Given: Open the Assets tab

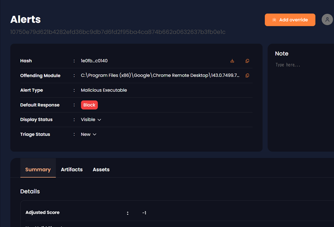Looking at the screenshot, I should pyautogui.click(x=101, y=170).
